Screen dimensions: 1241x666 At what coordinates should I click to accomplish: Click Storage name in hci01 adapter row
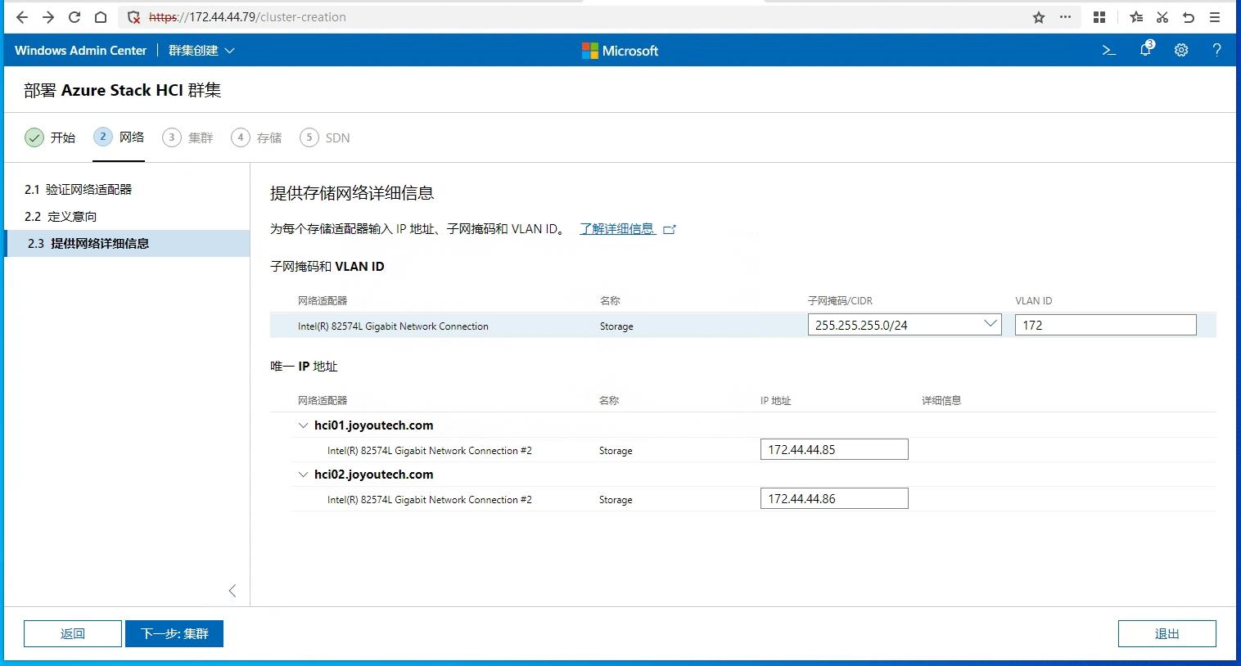click(616, 451)
